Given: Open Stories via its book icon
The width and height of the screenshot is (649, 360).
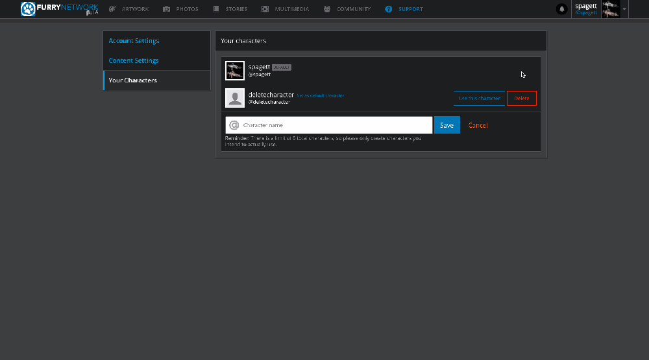Looking at the screenshot, I should click(216, 9).
